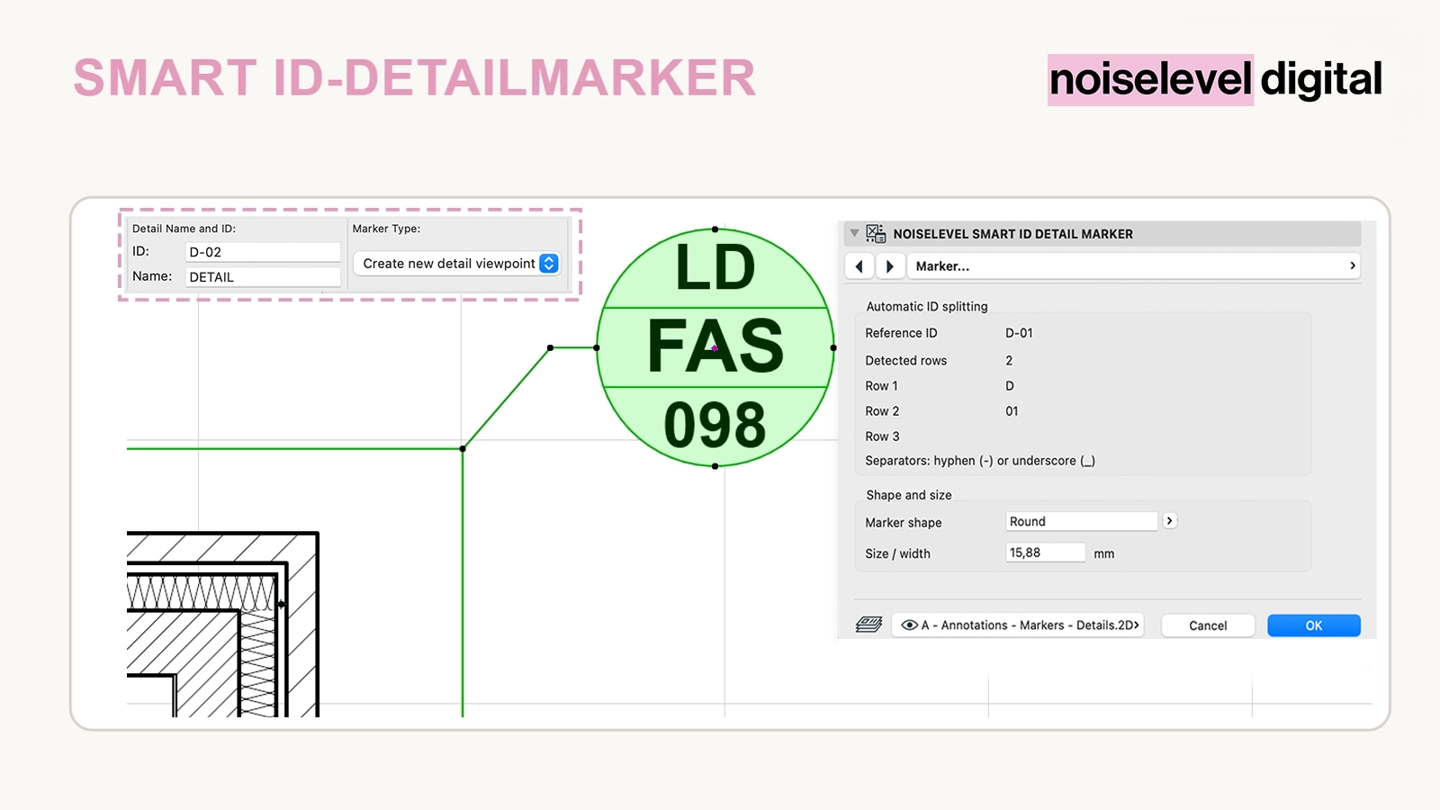Click the layer icon at dialog bottom
The width and height of the screenshot is (1440, 810).
tap(868, 625)
